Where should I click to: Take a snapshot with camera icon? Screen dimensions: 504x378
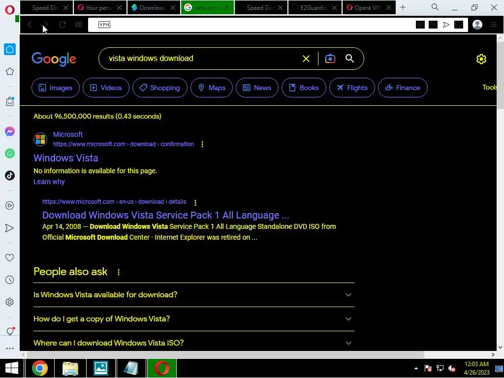point(433,25)
